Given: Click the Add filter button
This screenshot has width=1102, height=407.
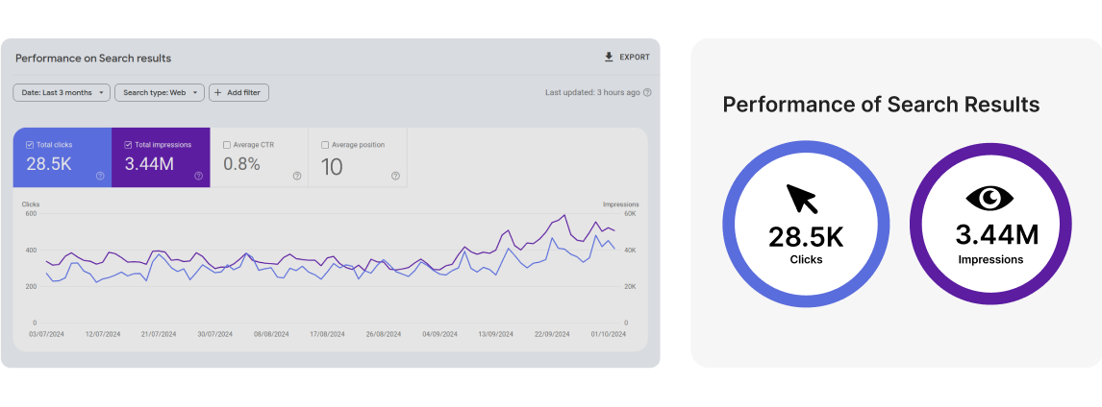Looking at the screenshot, I should 238,93.
